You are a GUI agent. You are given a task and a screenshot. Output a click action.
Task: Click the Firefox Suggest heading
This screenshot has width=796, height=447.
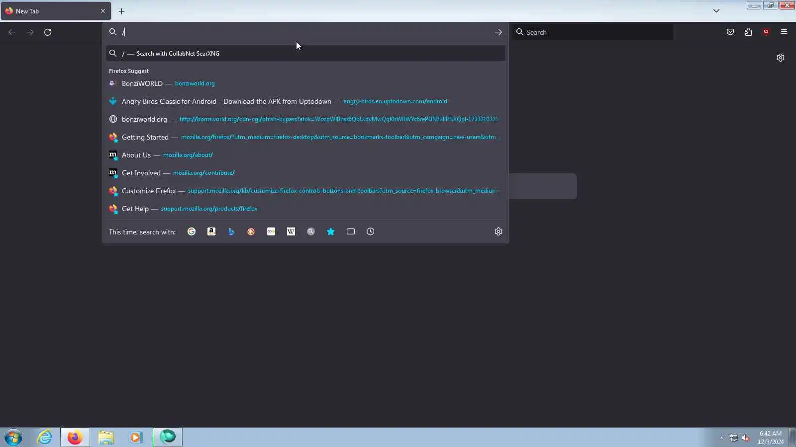(129, 71)
